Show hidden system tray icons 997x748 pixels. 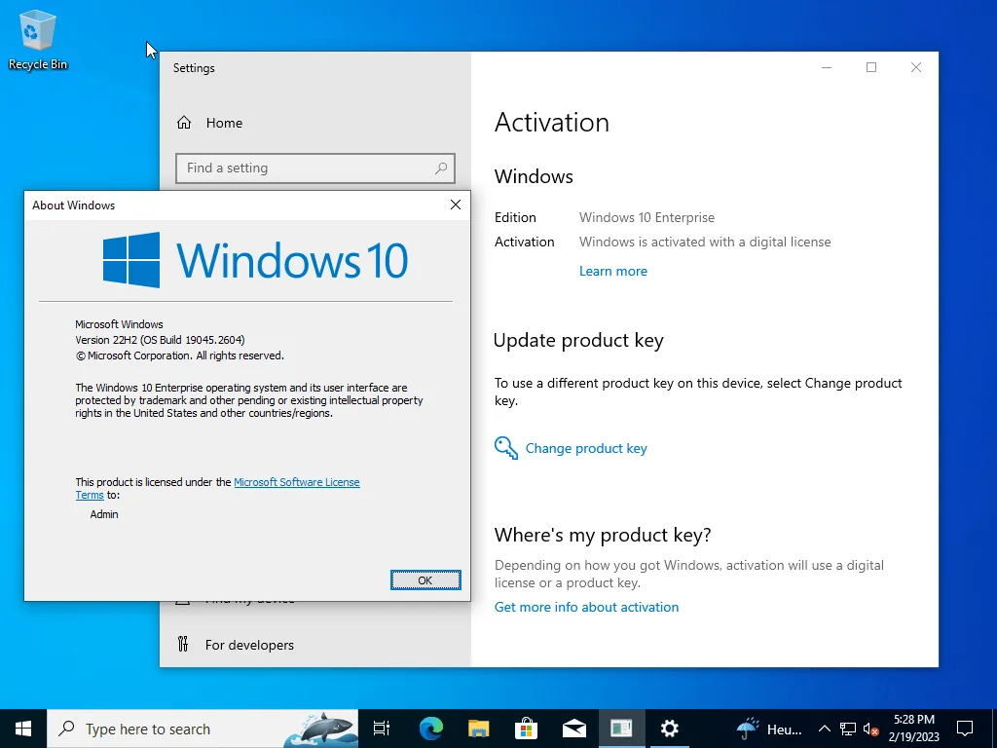click(x=824, y=729)
